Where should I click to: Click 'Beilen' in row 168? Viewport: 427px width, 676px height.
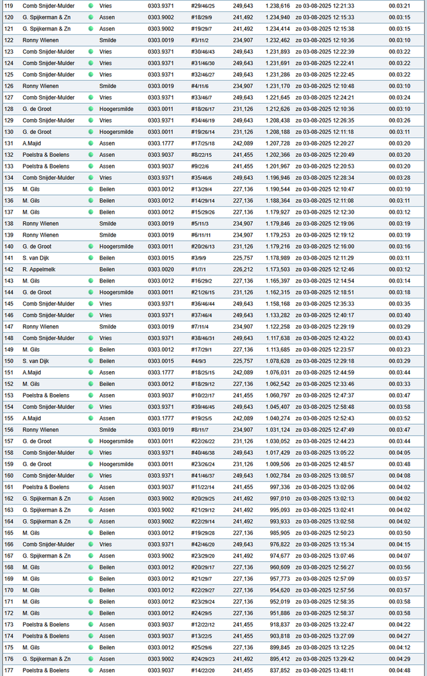[107, 568]
